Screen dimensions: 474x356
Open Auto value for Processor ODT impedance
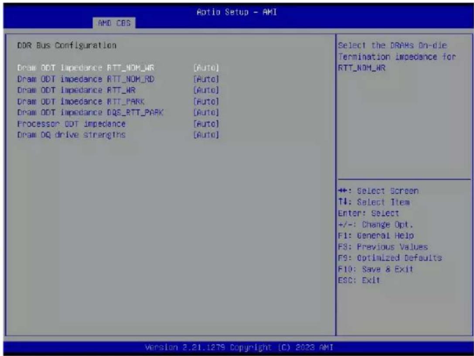206,124
